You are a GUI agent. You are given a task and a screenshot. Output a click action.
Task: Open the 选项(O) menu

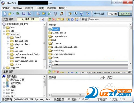coord(51,8)
